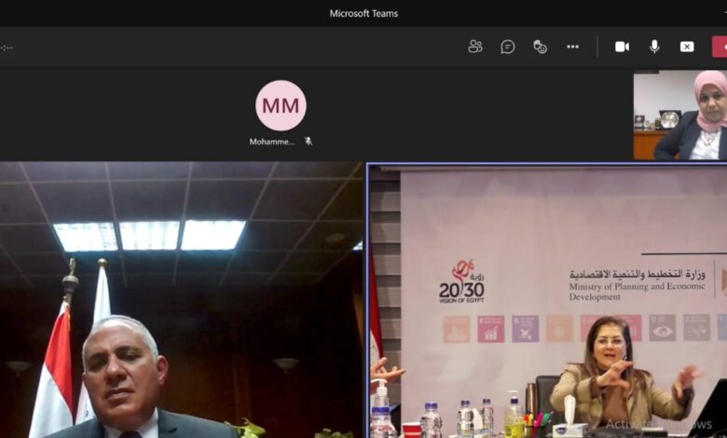Image resolution: width=727 pixels, height=438 pixels.
Task: Click the share content tray icon
Action: pyautogui.click(x=687, y=47)
